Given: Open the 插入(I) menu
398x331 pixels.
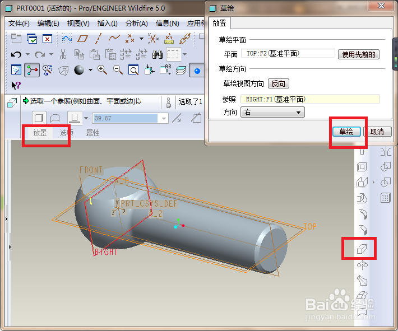Looking at the screenshot, I should [x=108, y=24].
